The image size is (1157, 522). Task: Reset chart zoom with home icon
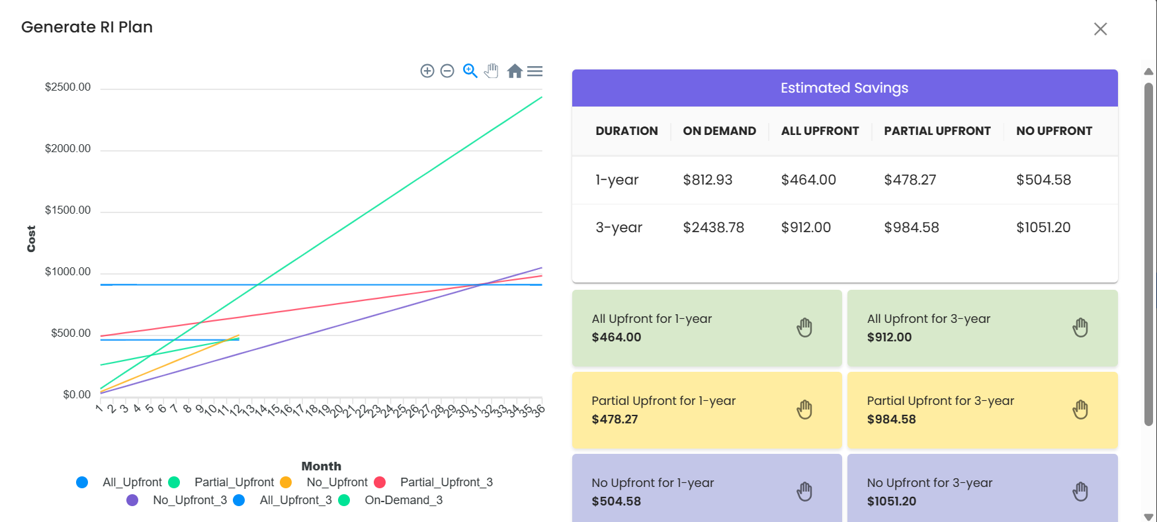[x=515, y=71]
